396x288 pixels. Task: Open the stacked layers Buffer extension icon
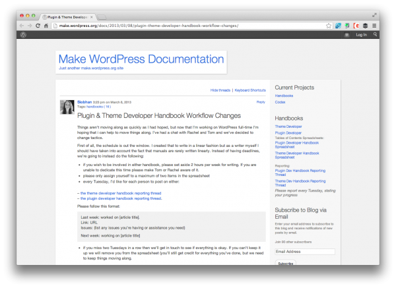coord(365,26)
